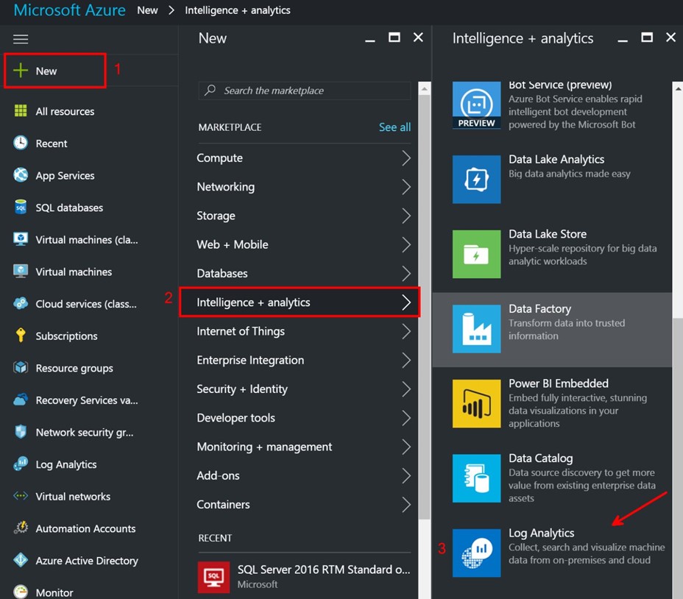Open the Developer tools category
This screenshot has height=599, width=683.
(x=304, y=418)
